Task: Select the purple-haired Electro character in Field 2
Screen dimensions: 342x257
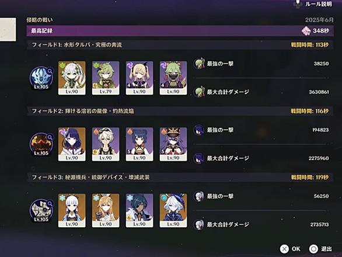Action: (x=72, y=144)
